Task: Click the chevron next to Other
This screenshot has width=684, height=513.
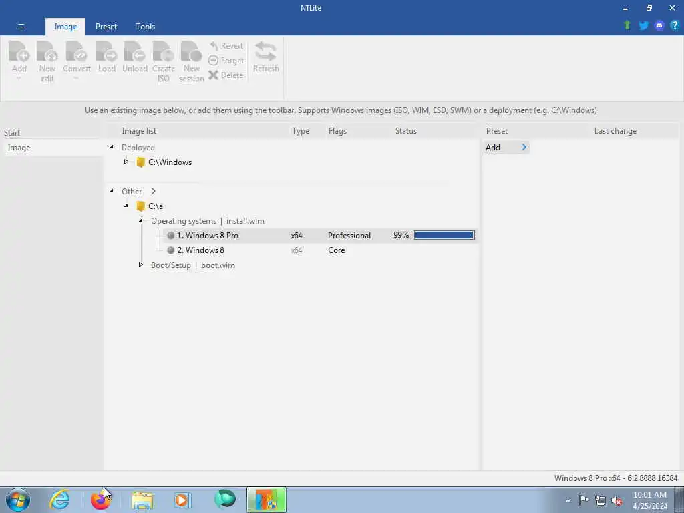Action: 153,191
